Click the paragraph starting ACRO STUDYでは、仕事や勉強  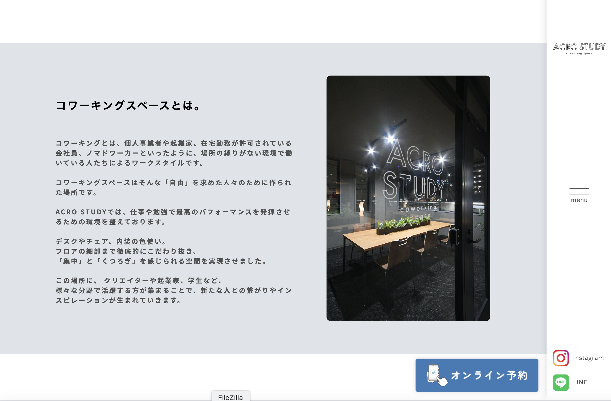click(x=173, y=217)
